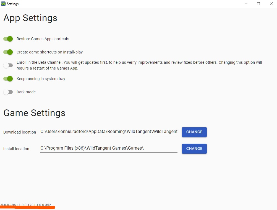Click the 'Enroll in the Beta Channel' description
Viewport: 277px width, 210px height.
pyautogui.click(x=139, y=65)
